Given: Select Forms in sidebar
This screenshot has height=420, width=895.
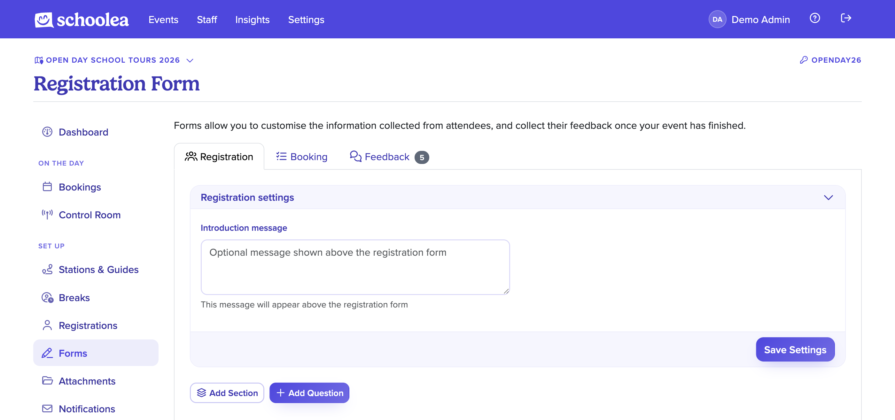Looking at the screenshot, I should pos(96,353).
